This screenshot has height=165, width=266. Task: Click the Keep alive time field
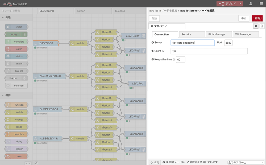(x=181, y=60)
